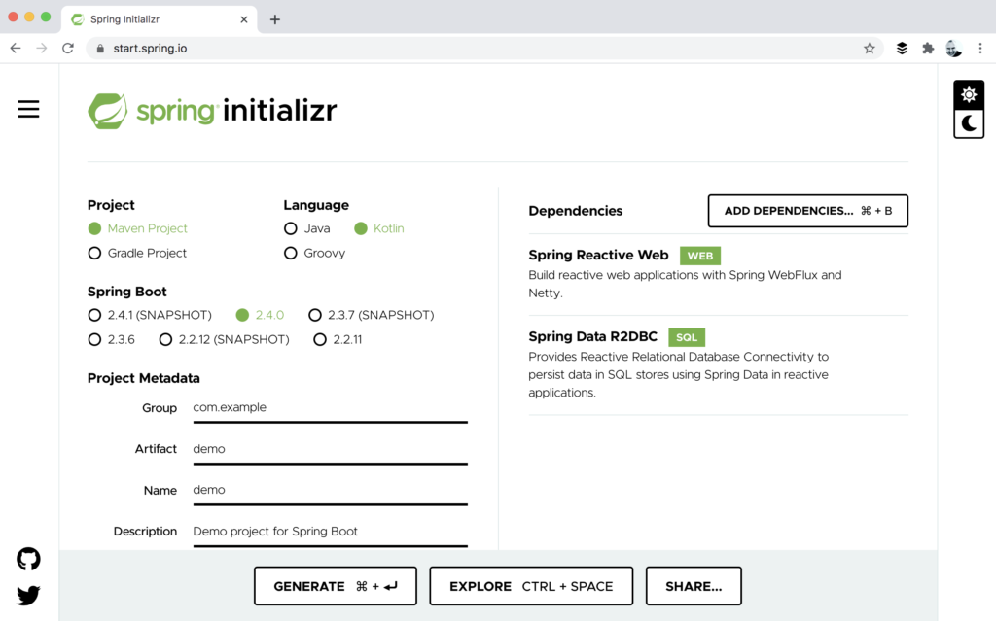Screen dimensions: 996x621
Task: Click the Dependencies heading
Action: (x=576, y=211)
